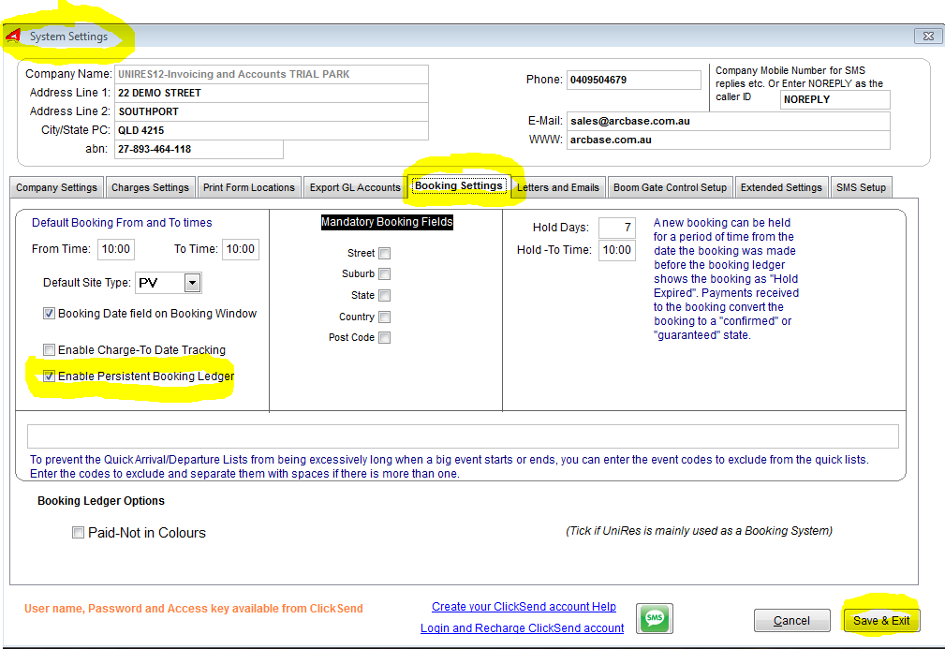
Task: Switch to Charges Settings tab
Action: 150,187
